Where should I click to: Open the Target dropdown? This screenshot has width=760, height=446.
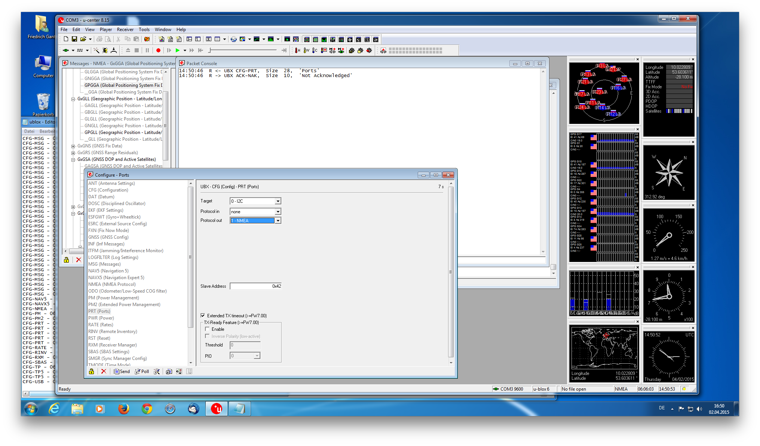click(x=278, y=201)
